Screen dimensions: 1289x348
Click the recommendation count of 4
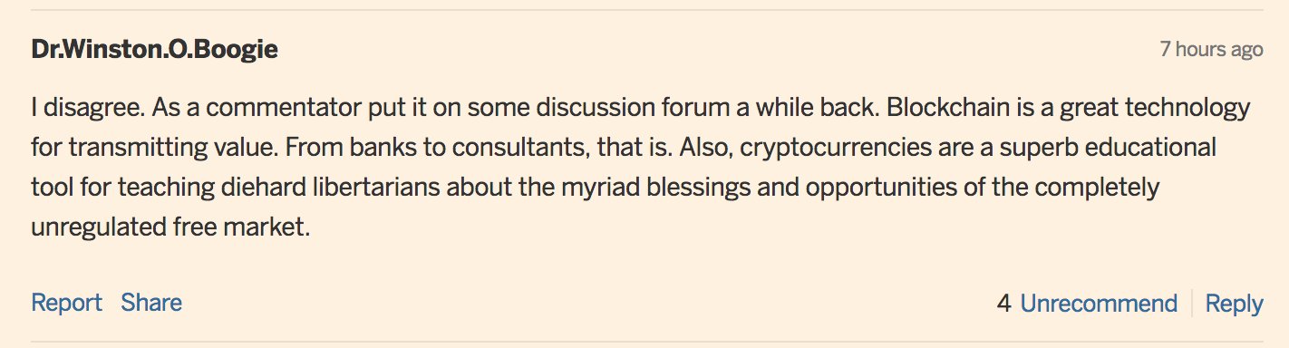click(x=1003, y=304)
